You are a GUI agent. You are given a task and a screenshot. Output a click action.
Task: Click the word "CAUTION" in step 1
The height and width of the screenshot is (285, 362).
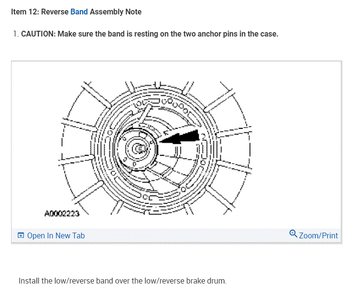(38, 35)
